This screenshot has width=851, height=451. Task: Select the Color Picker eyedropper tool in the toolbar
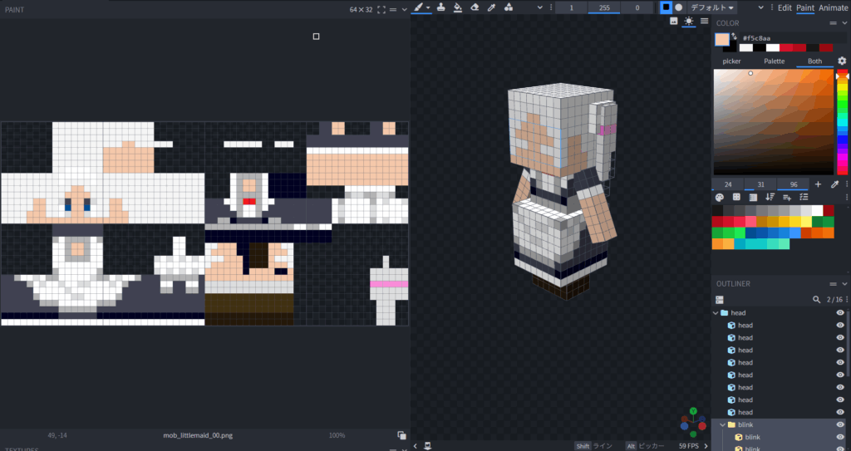click(491, 7)
